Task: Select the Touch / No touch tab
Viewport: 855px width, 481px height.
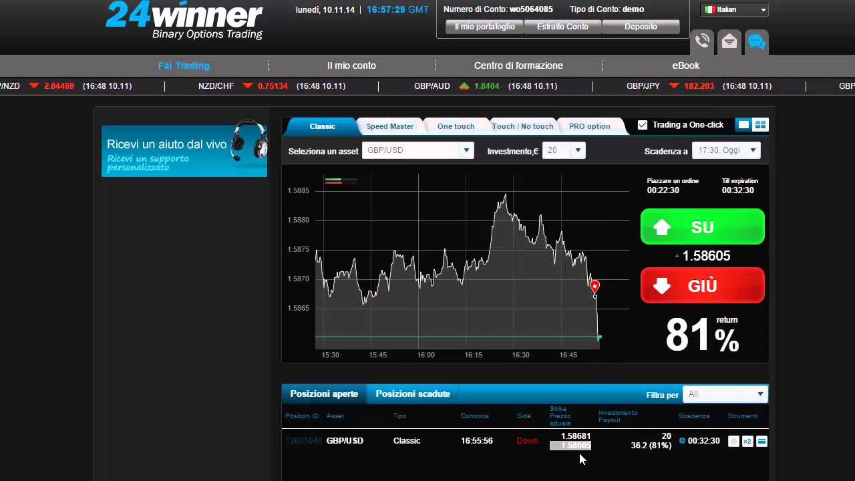Action: pyautogui.click(x=522, y=126)
